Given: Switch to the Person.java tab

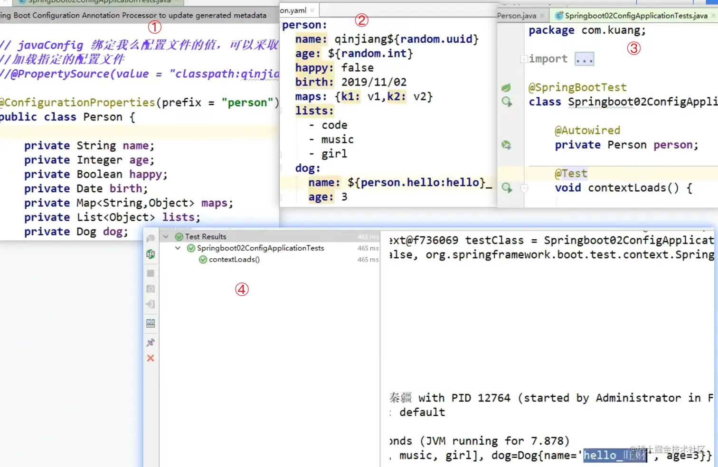Looking at the screenshot, I should click(522, 16).
